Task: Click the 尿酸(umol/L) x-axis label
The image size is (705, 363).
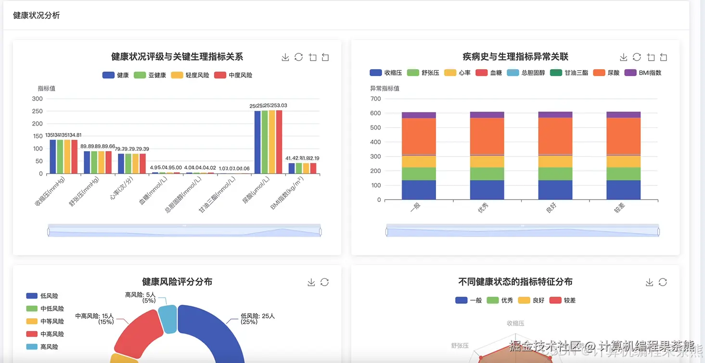Action: (256, 190)
